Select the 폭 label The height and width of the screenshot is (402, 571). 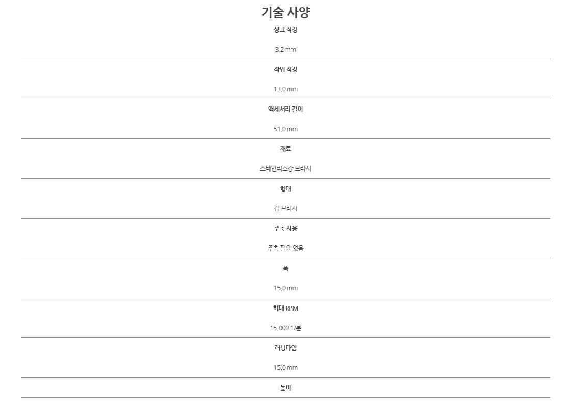[285, 268]
